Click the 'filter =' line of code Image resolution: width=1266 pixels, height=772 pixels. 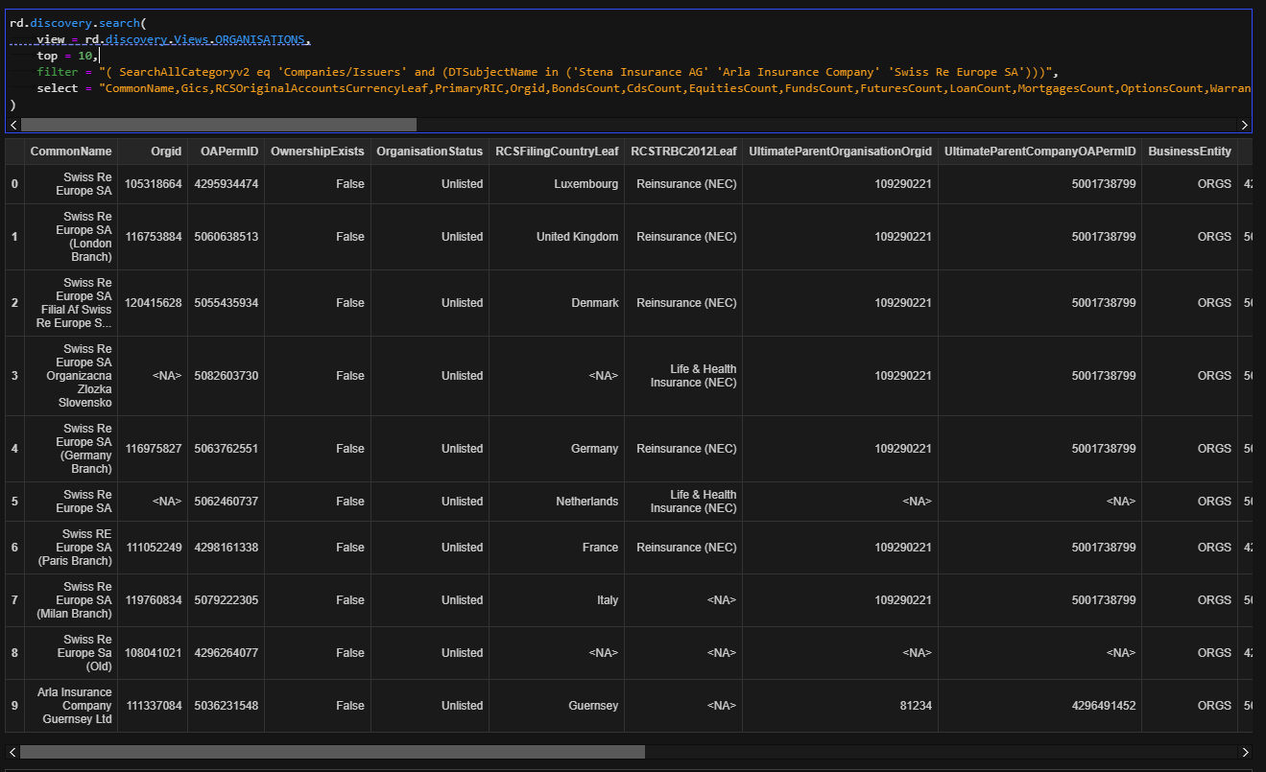coord(547,72)
